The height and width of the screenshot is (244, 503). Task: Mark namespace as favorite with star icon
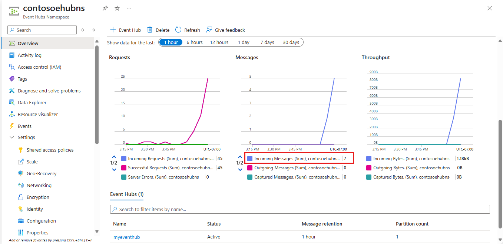tap(117, 8)
